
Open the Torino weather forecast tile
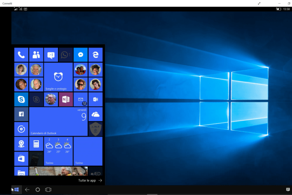[58, 151]
